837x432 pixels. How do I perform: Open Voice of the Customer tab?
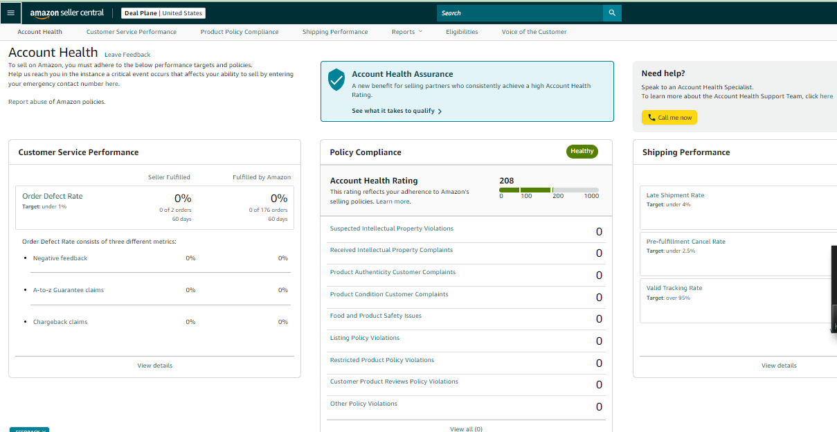(534, 32)
